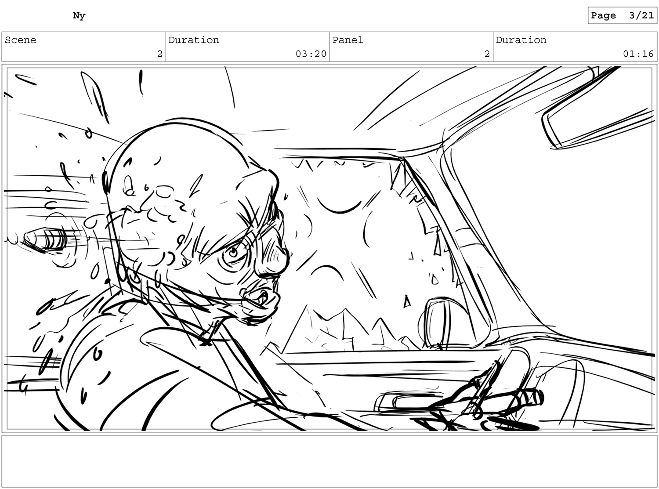Click the empty notes box below the panel

click(329, 460)
